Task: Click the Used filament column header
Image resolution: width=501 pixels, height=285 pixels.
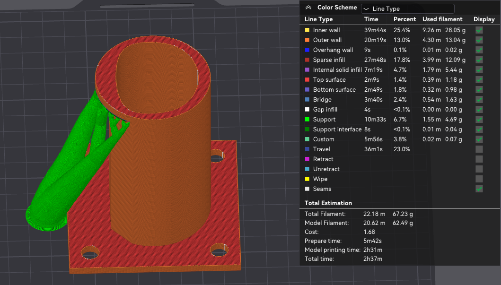Action: (x=442, y=19)
